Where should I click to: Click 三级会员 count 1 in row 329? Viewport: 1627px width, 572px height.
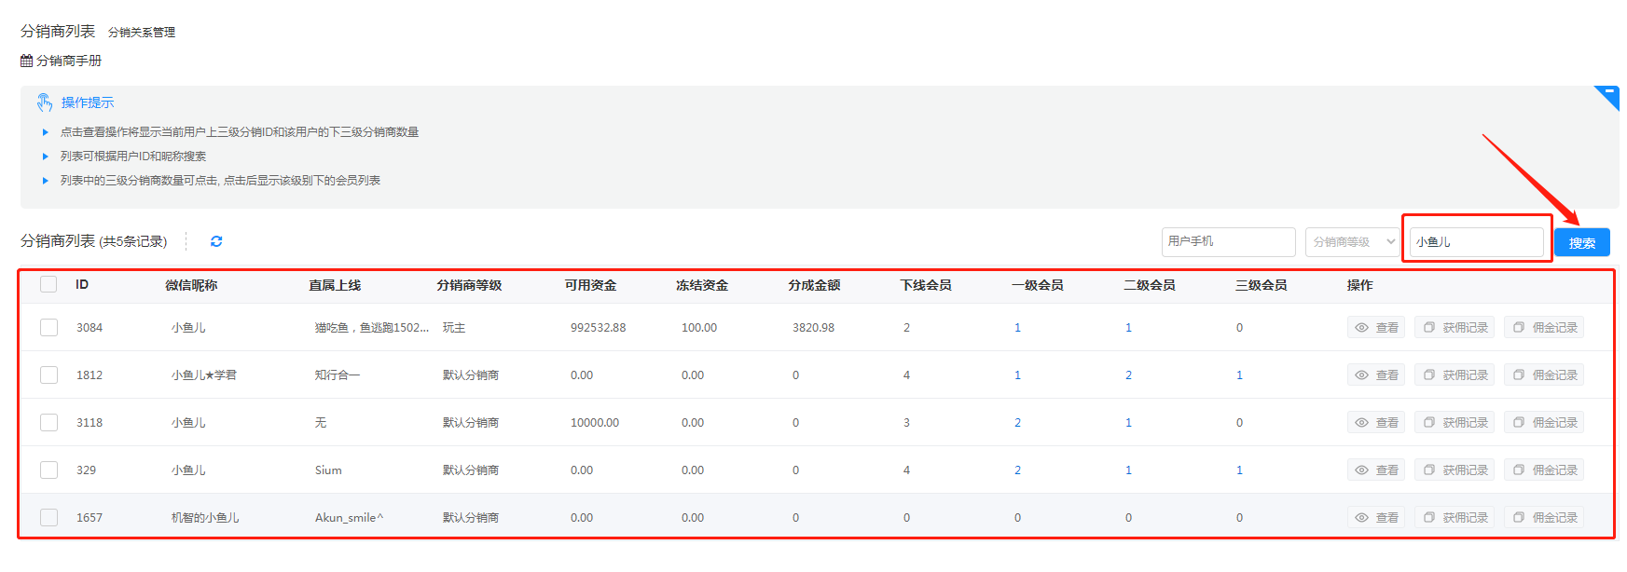tap(1239, 470)
